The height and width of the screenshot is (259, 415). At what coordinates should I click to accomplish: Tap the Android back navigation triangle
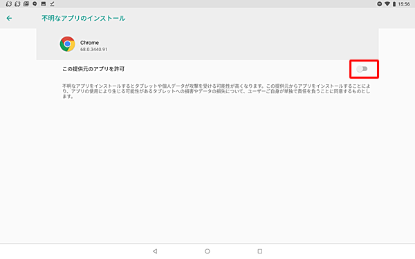(155, 251)
